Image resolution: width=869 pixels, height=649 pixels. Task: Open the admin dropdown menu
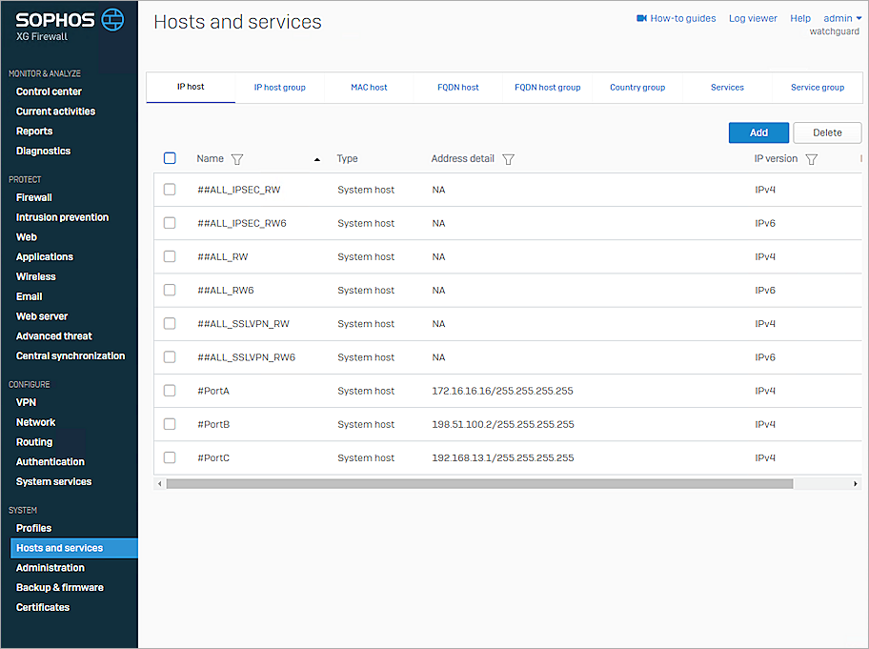pos(842,18)
